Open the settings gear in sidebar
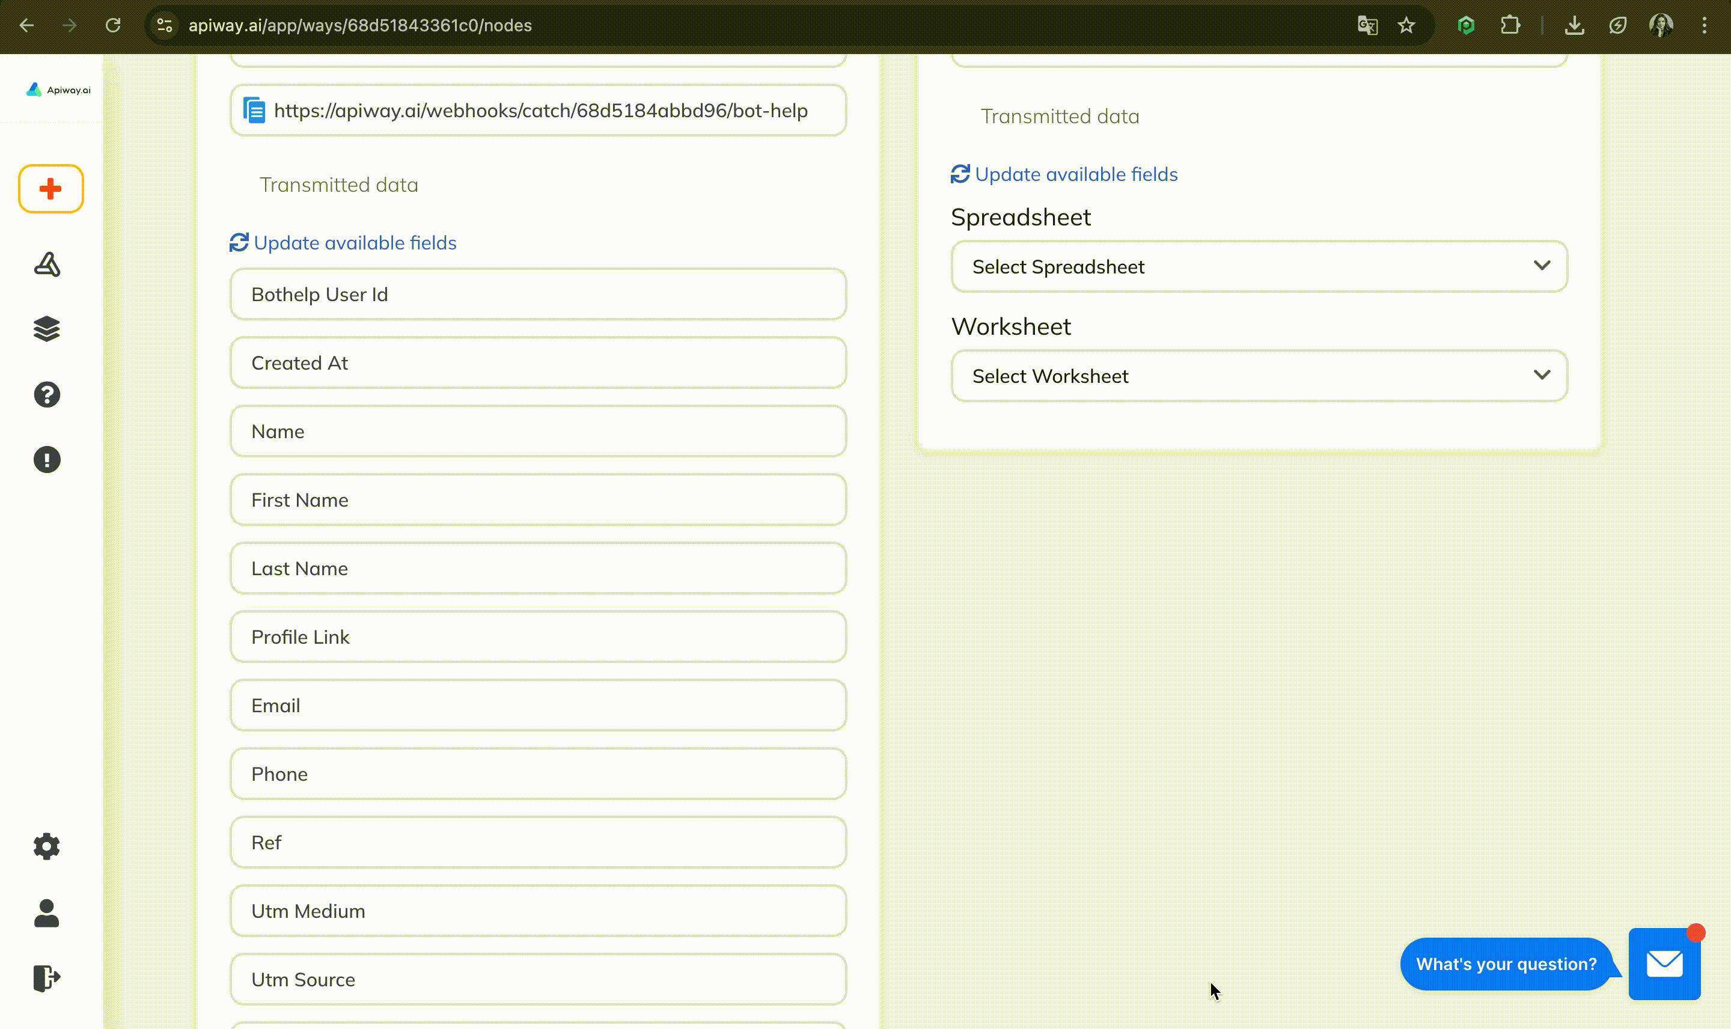1731x1029 pixels. [47, 846]
